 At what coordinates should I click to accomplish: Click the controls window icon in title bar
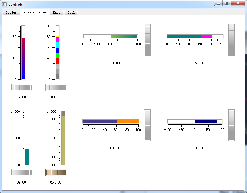coord(4,5)
